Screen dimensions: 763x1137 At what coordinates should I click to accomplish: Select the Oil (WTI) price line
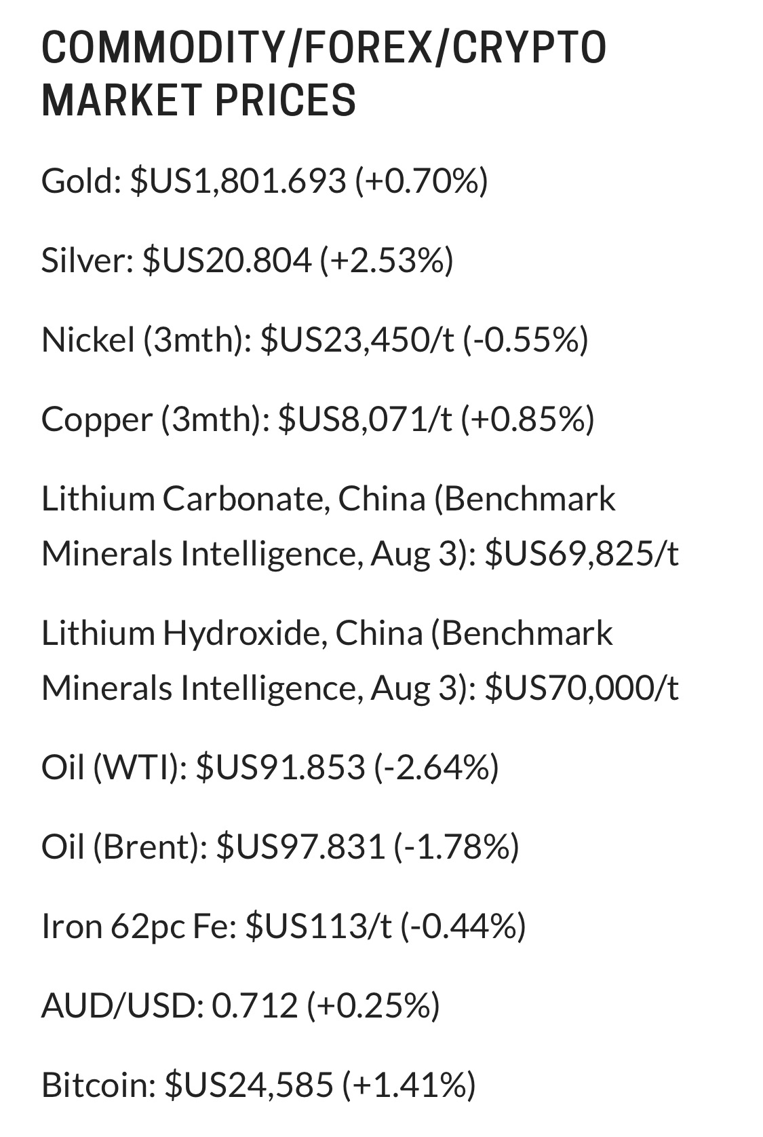pyautogui.click(x=270, y=767)
